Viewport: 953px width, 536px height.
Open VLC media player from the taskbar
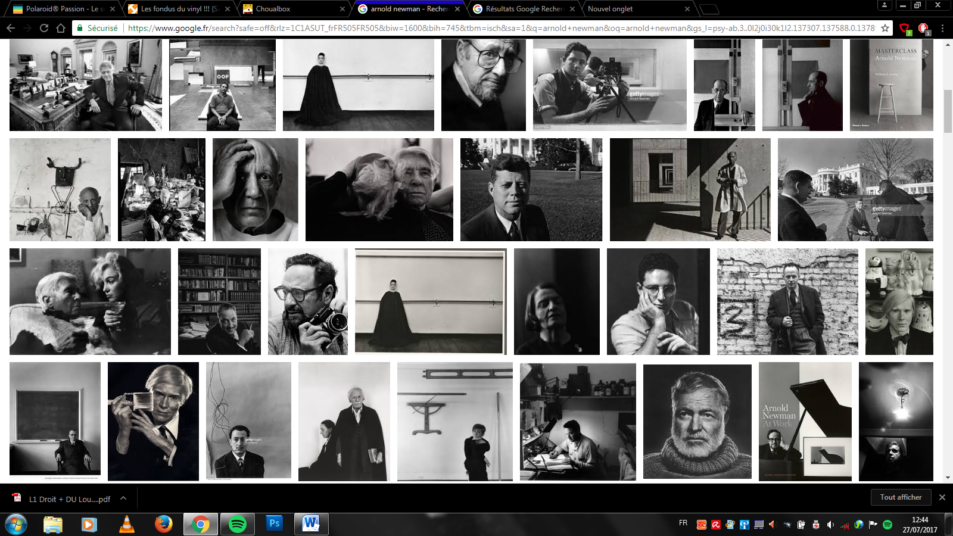127,524
